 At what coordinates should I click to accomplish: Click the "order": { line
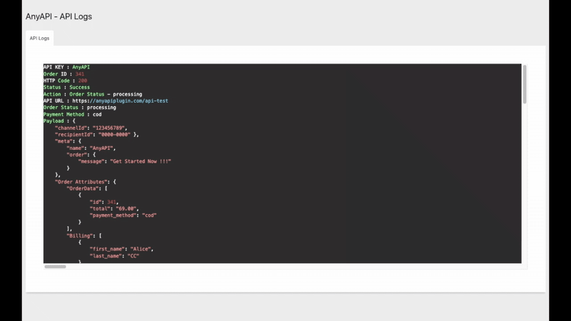81,155
